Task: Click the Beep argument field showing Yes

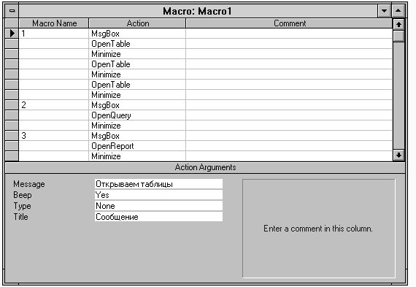Action: [158, 195]
